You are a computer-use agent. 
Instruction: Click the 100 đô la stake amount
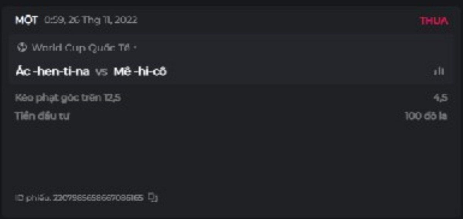[x=426, y=116]
